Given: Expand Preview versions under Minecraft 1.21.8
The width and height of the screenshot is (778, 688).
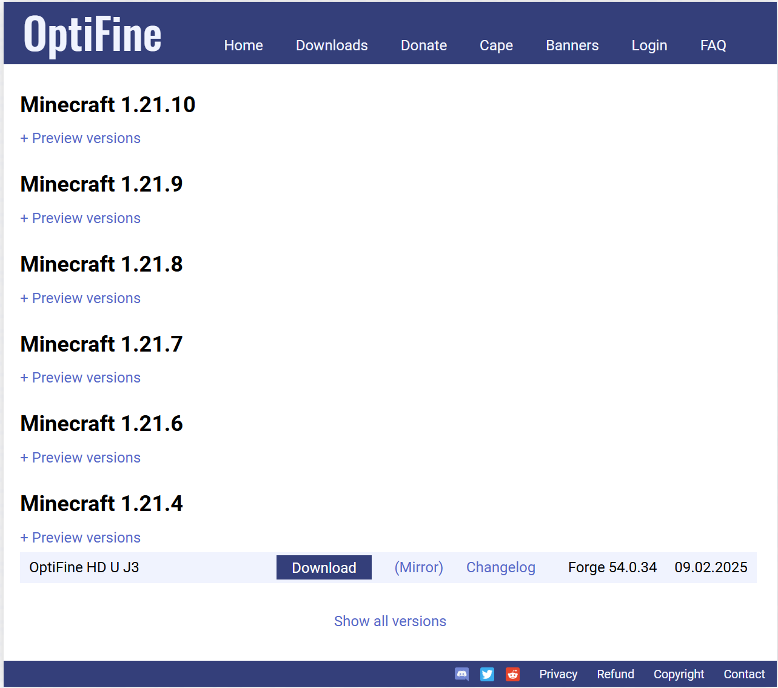Looking at the screenshot, I should coord(81,298).
